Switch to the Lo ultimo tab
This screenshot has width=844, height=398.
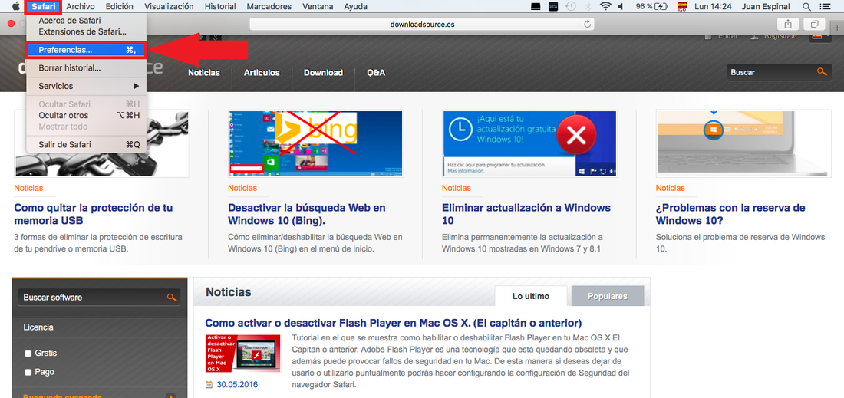(x=531, y=296)
